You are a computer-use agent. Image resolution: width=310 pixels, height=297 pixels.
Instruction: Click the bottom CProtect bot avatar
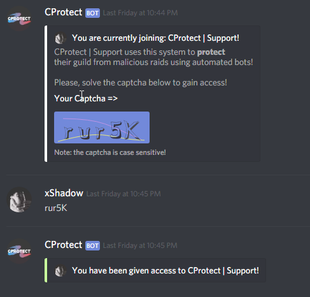click(x=19, y=251)
